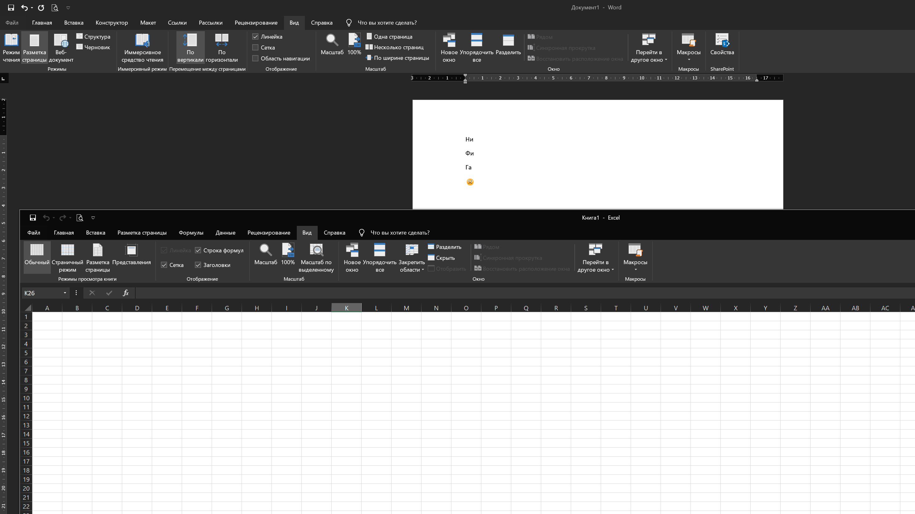915x514 pixels.
Task: Open the Name Box dropdown arrow
Action: coord(65,293)
